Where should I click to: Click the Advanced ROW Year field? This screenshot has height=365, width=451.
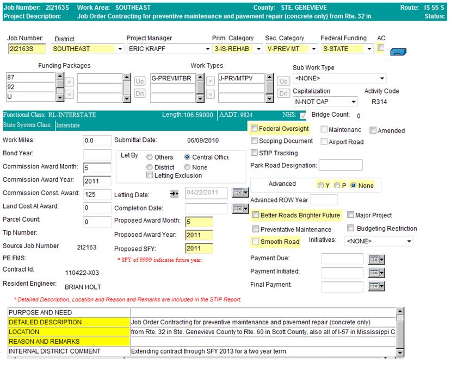324,199
